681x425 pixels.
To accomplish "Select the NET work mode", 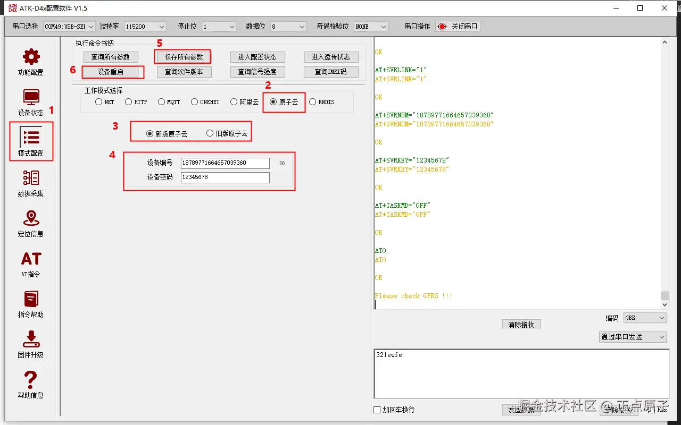I will point(98,102).
